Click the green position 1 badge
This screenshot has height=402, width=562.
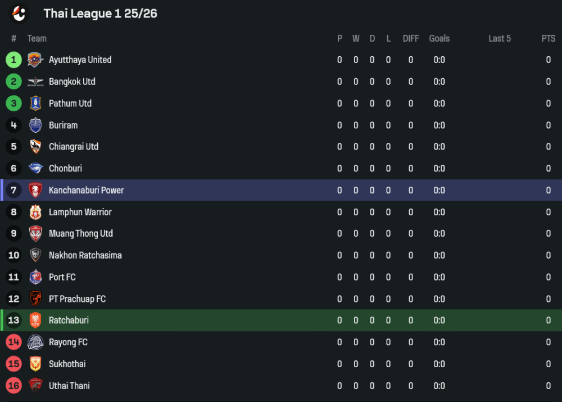pyautogui.click(x=14, y=60)
